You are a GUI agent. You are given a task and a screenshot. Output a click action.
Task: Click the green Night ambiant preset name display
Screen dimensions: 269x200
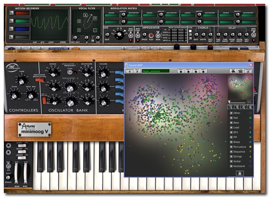click(x=155, y=71)
